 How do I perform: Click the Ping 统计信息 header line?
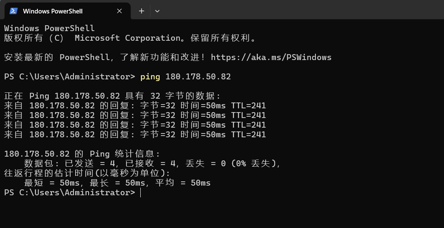point(82,154)
